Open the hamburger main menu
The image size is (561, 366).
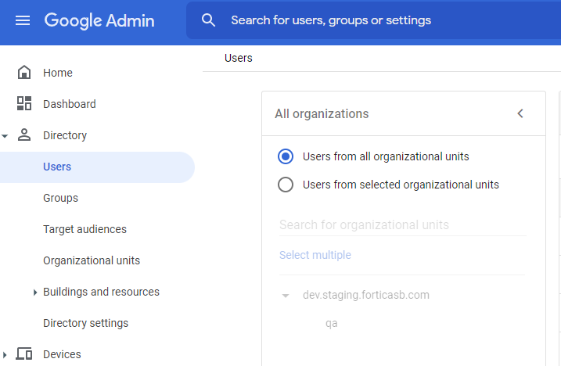23,20
